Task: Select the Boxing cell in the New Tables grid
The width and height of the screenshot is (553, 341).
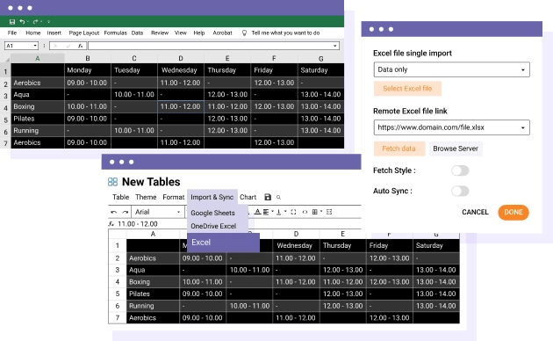Action: coord(153,282)
